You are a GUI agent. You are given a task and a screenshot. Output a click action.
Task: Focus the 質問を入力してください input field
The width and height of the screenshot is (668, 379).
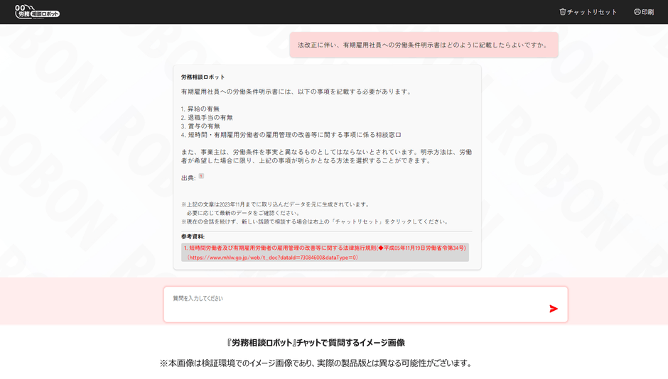tap(355, 304)
